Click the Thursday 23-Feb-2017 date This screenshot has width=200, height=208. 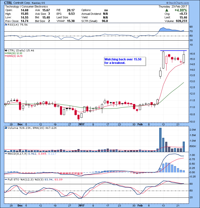173,7
